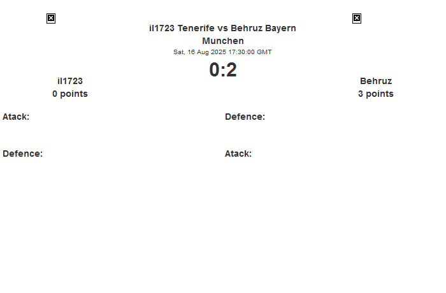The image size is (446, 293).
Task: Click the word Munchen in the title
Action: point(223,41)
